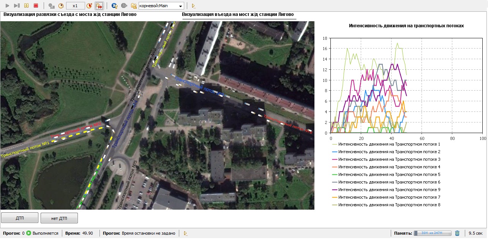
Task: Open Визуализация развязки съезда с моста heading
Action: pyautogui.click(x=70, y=15)
